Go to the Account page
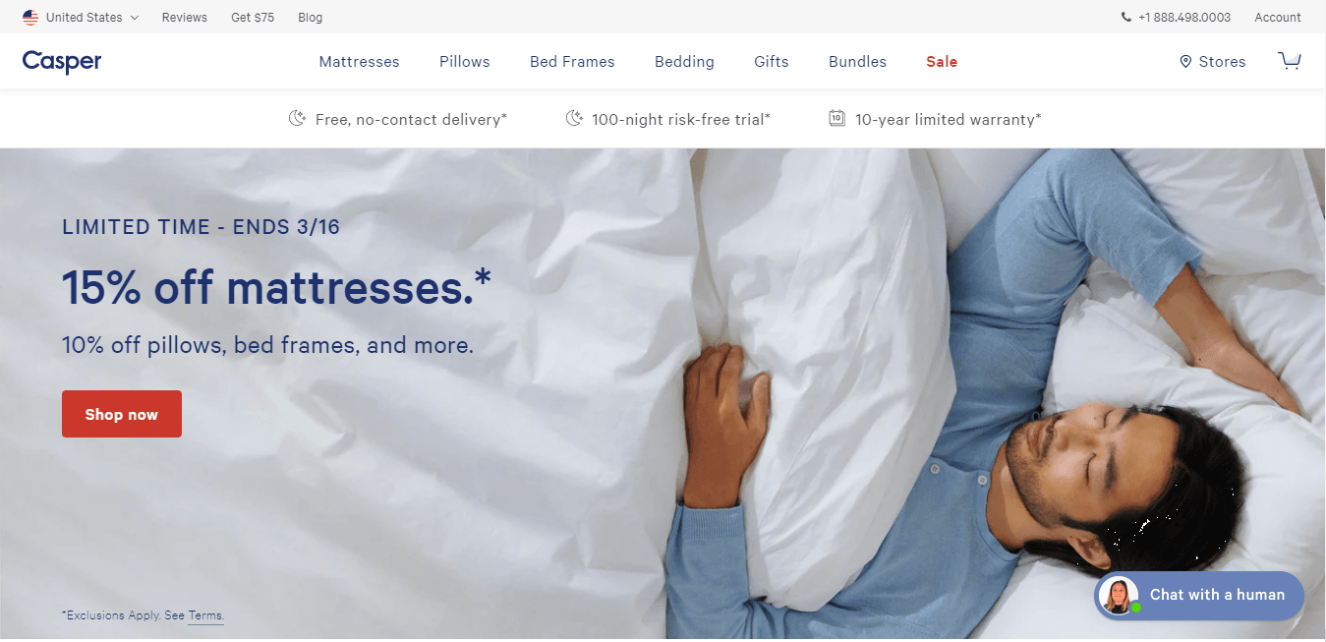Image resolution: width=1326 pixels, height=642 pixels. coord(1278,18)
